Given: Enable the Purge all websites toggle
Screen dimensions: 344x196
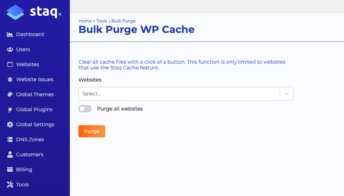Looking at the screenshot, I should coord(85,109).
